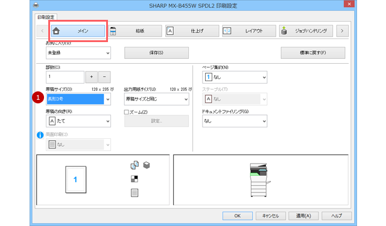Close the print settings dialog

pyautogui.click(x=349, y=4)
